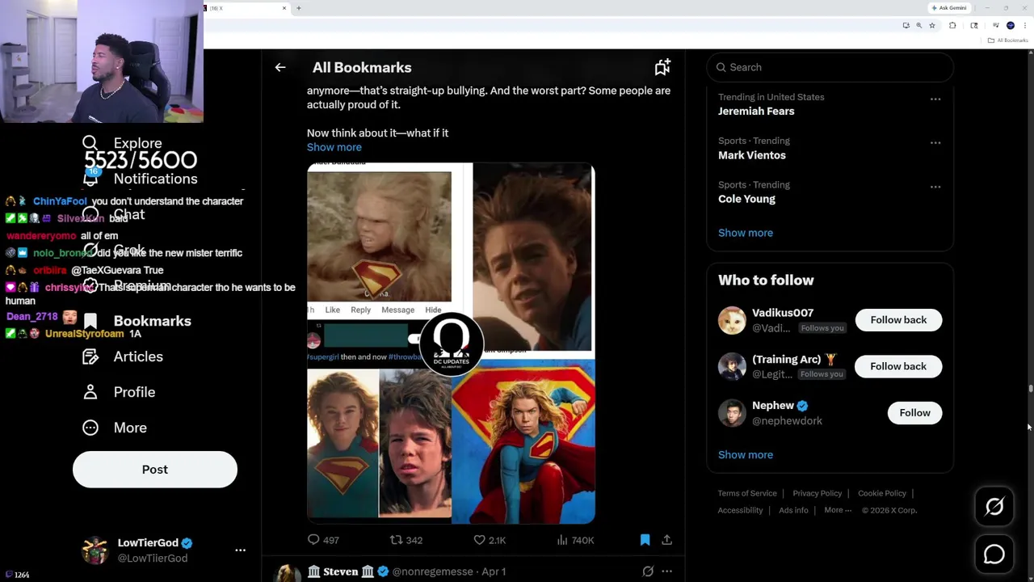Open the floating messages chat button
Screen dimensions: 1034x582
994,555
